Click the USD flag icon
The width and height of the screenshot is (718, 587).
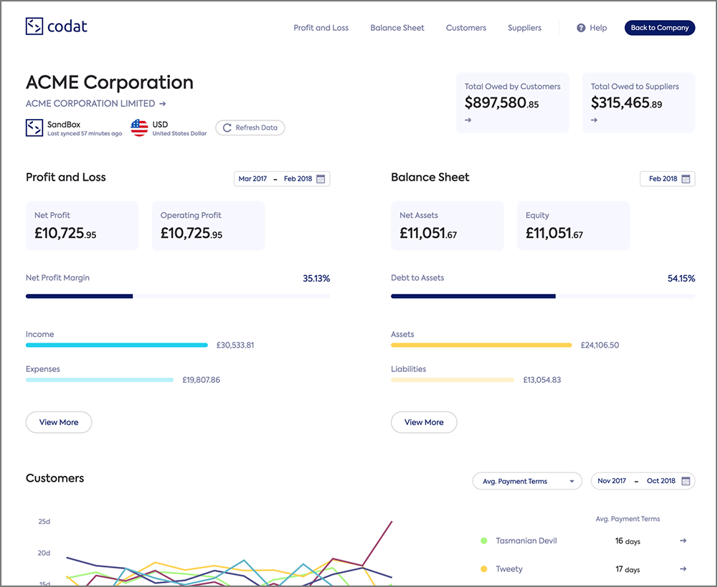[139, 128]
